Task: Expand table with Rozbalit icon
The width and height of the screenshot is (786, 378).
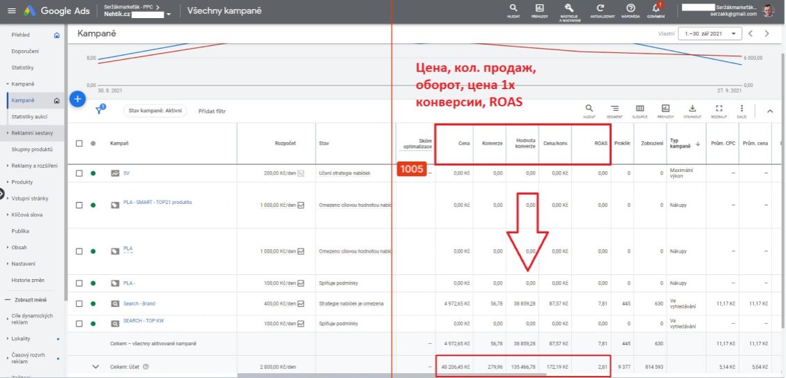Action: [x=718, y=111]
